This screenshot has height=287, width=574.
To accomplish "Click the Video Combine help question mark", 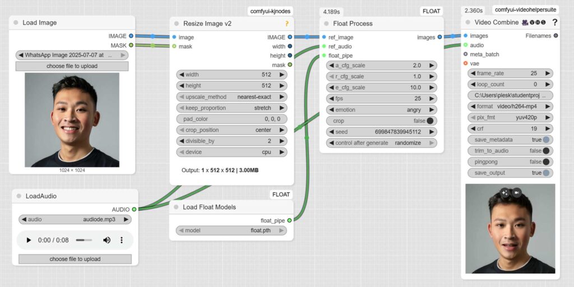I will coord(554,22).
